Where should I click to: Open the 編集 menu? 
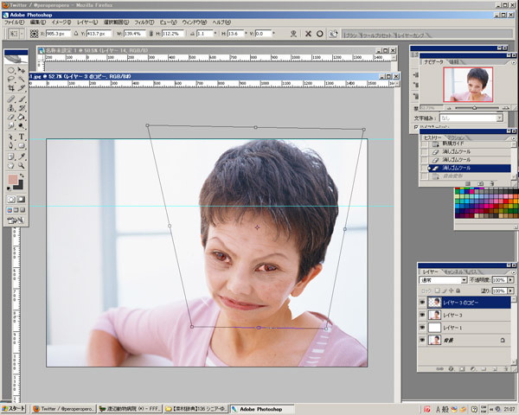[x=38, y=22]
